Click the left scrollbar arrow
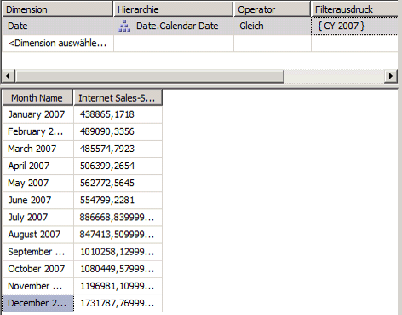402x315 pixels. 8,76
